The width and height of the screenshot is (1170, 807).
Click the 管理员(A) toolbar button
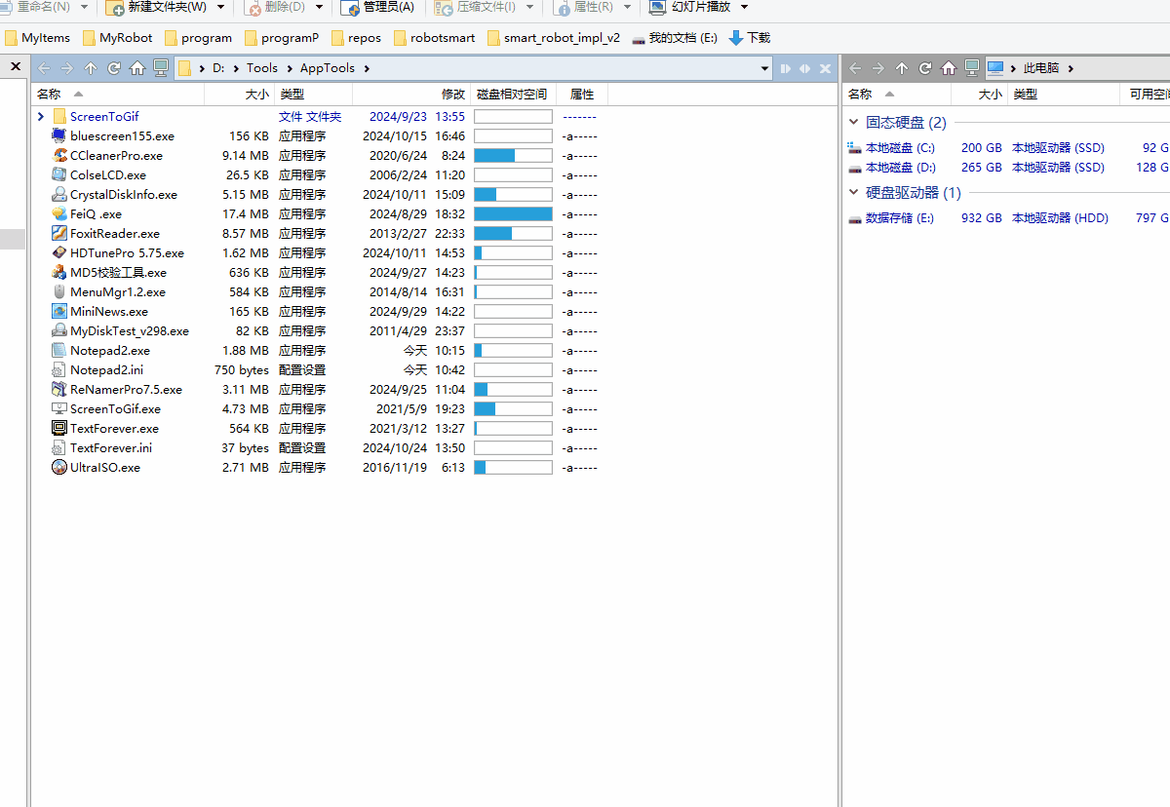(377, 7)
